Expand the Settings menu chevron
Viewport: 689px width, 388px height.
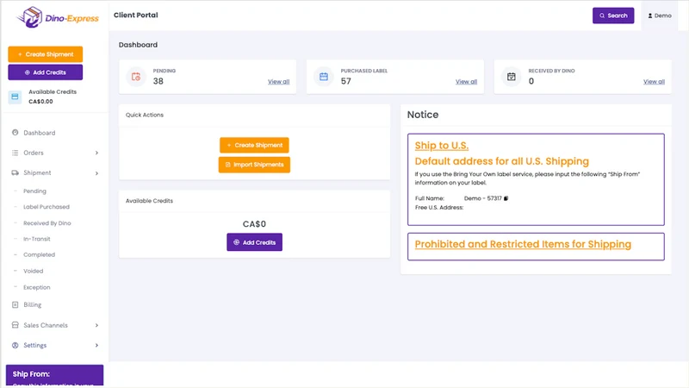pos(96,346)
